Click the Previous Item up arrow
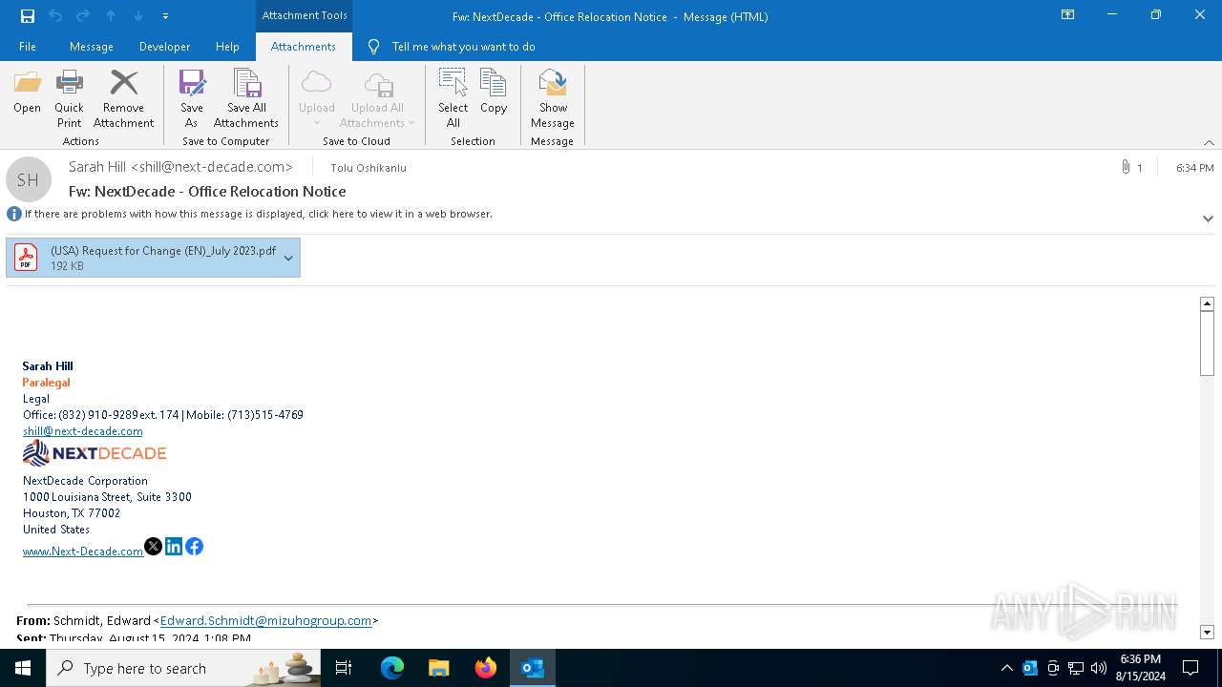This screenshot has width=1222, height=687. pyautogui.click(x=111, y=16)
